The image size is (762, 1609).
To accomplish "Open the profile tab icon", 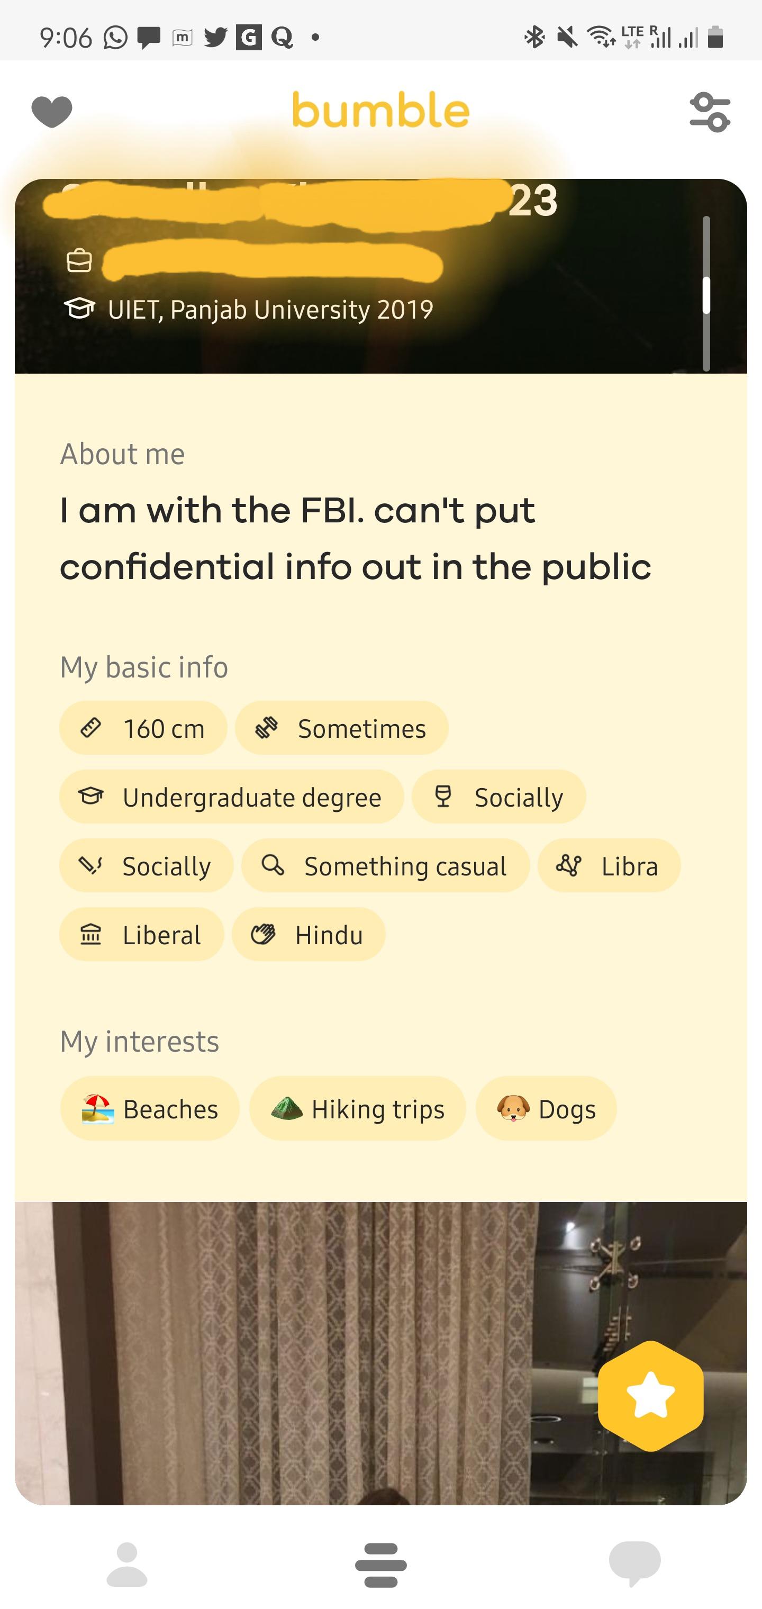I will [127, 1563].
